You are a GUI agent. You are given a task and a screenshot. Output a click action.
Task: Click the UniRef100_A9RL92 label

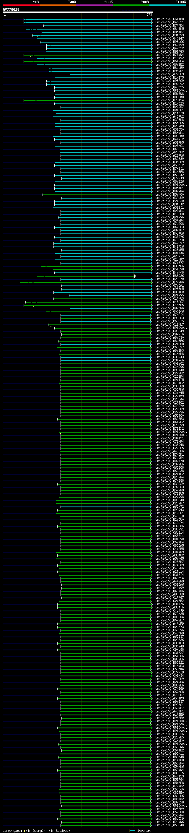pyautogui.click(x=169, y=85)
